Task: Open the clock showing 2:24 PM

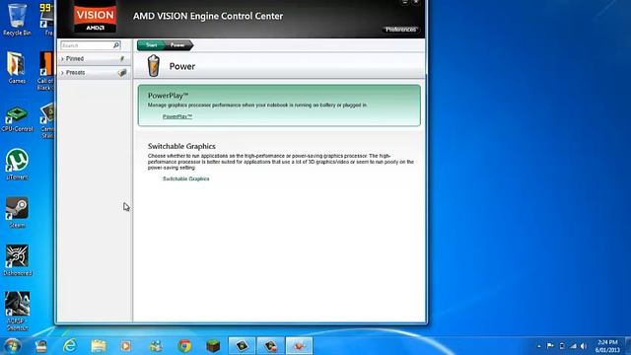Action: coord(607,346)
